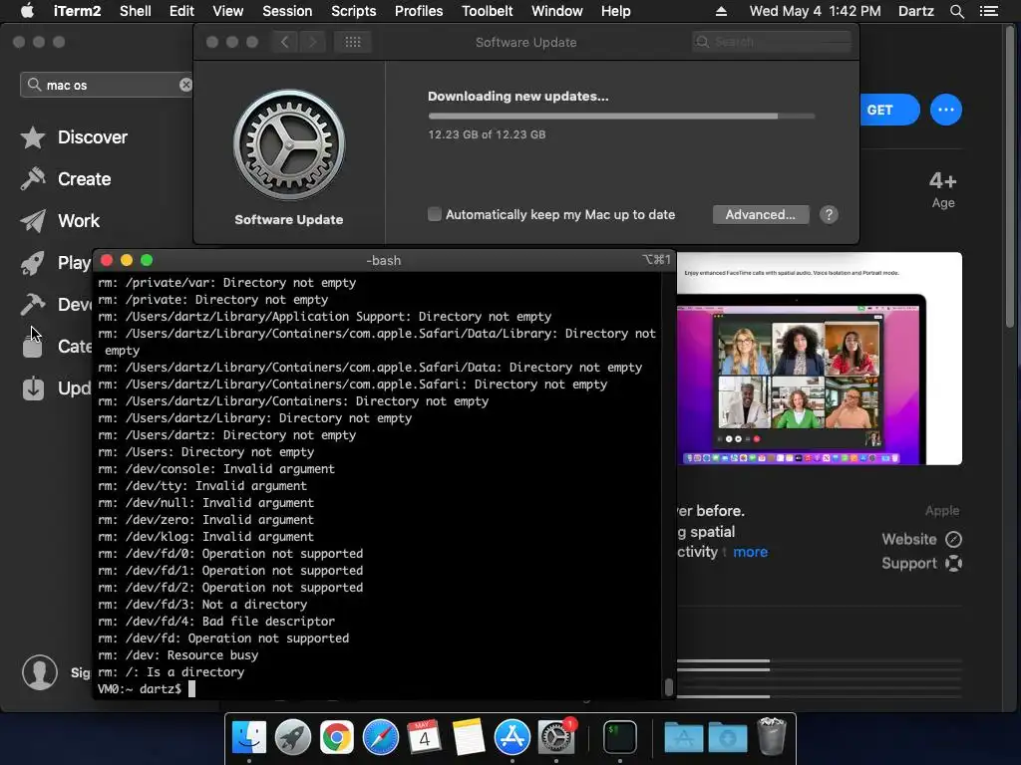Click the App Store window scrollbar
The width and height of the screenshot is (1021, 765).
tap(1011, 179)
